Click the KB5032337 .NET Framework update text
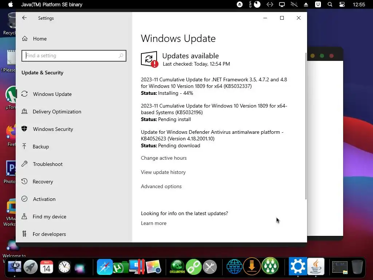Viewport: 373px width, 280px height. pyautogui.click(x=214, y=83)
